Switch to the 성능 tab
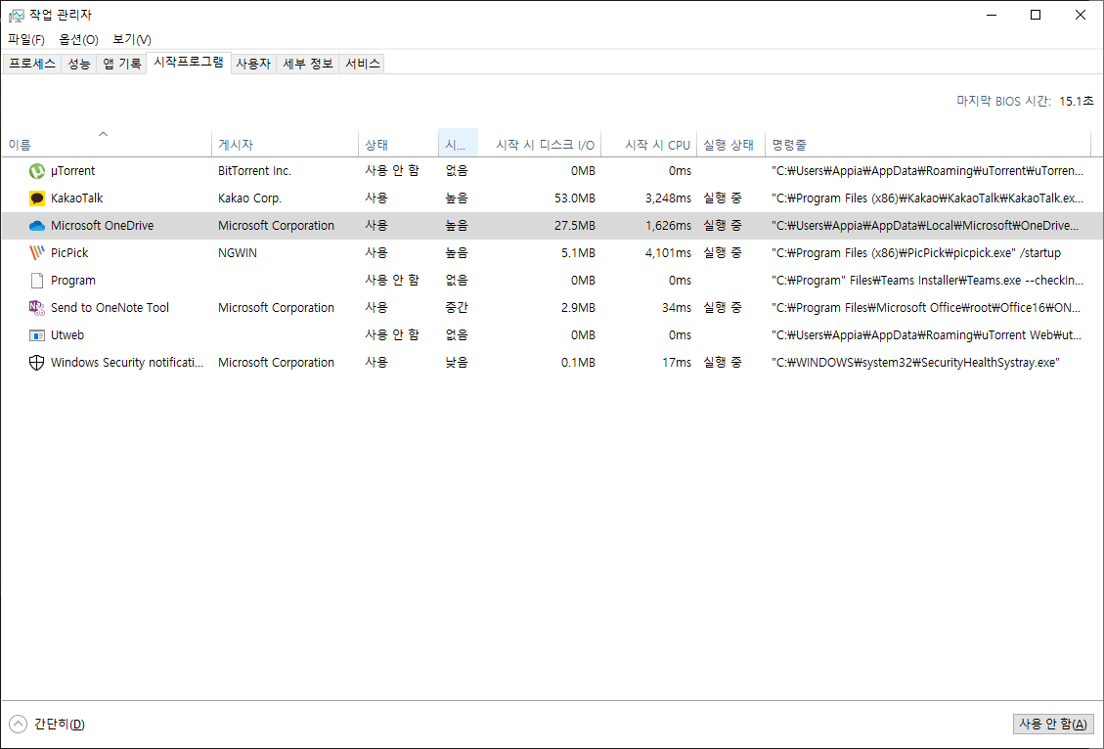Screen dimensions: 1104x749 click(79, 64)
